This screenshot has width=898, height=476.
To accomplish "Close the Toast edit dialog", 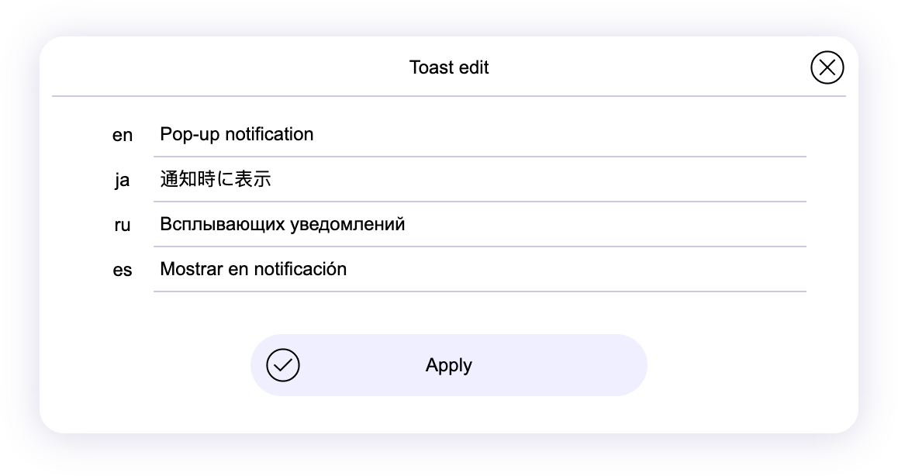I will pyautogui.click(x=827, y=67).
